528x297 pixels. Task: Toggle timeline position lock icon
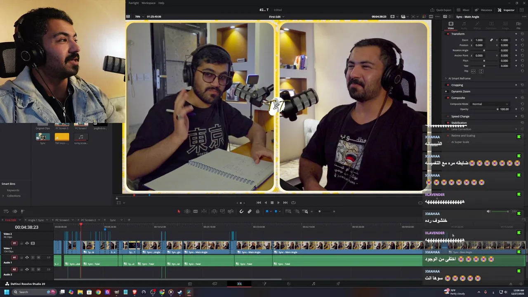(x=257, y=211)
